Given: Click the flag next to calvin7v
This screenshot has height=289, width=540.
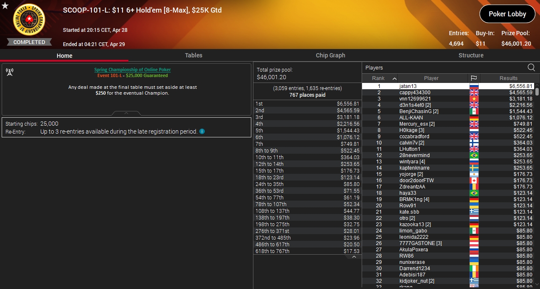Looking at the screenshot, I should click(474, 143).
